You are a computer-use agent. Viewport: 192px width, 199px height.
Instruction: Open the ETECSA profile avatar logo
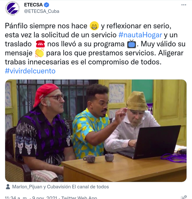pyautogui.click(x=13, y=8)
